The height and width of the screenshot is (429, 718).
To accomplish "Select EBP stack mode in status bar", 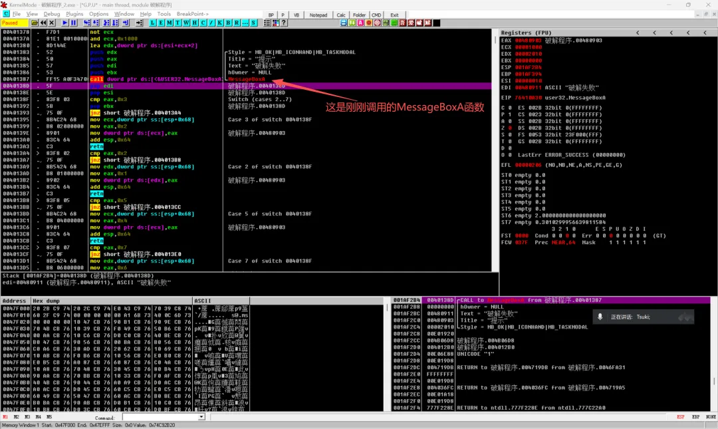I will tap(695, 417).
